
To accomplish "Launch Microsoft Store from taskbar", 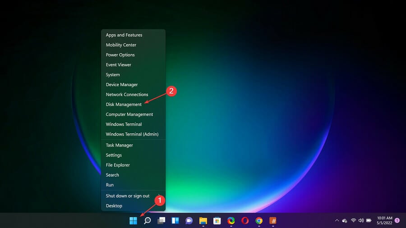I will (217, 220).
